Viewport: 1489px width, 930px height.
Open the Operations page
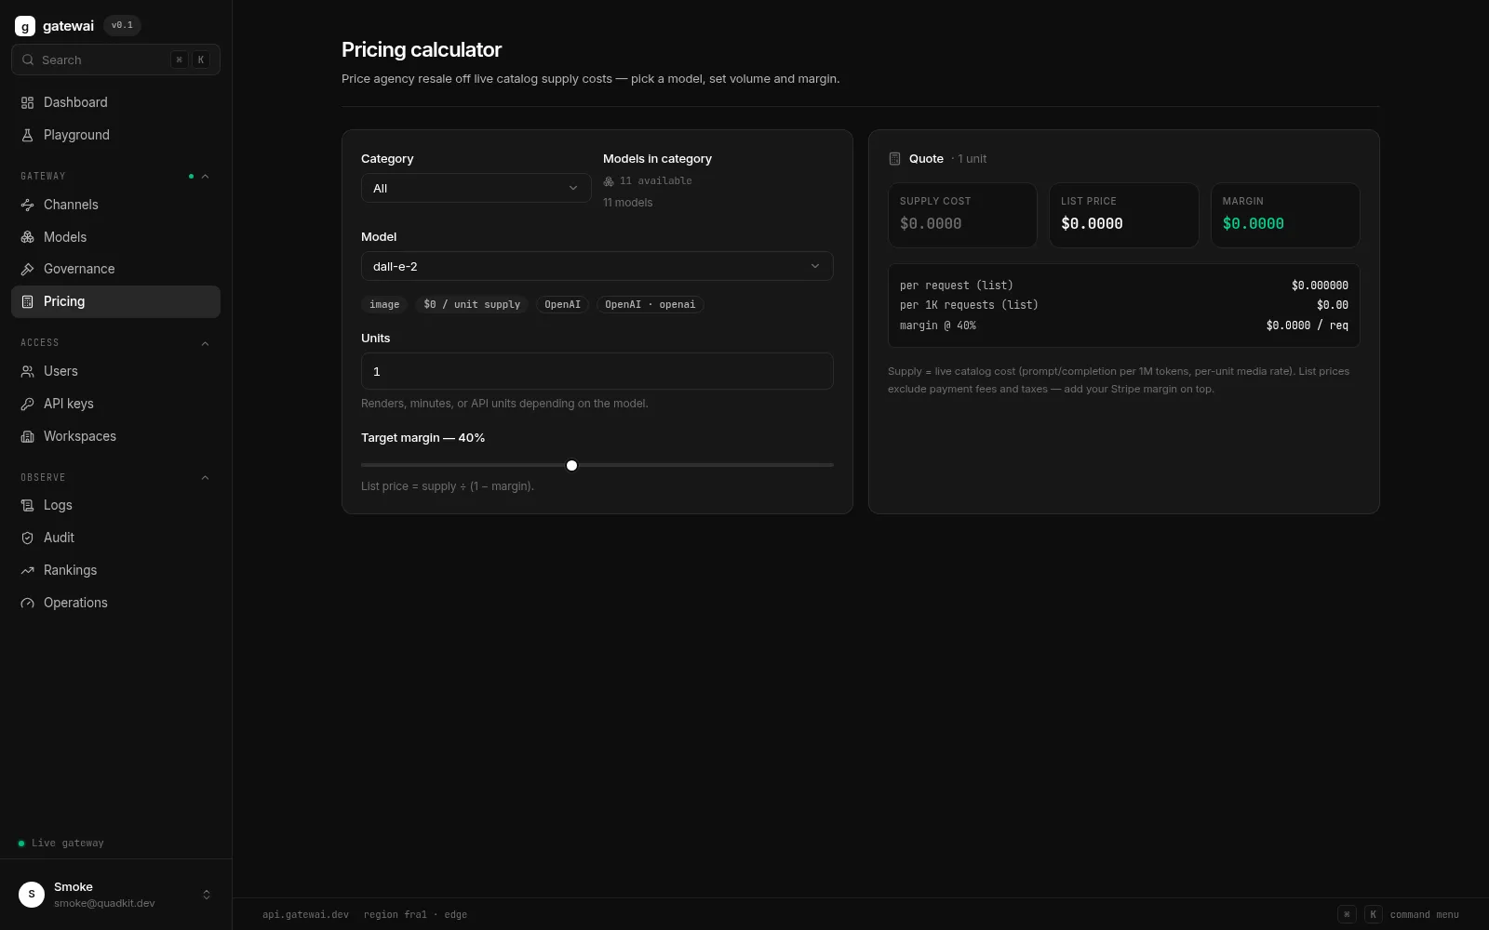115,603
